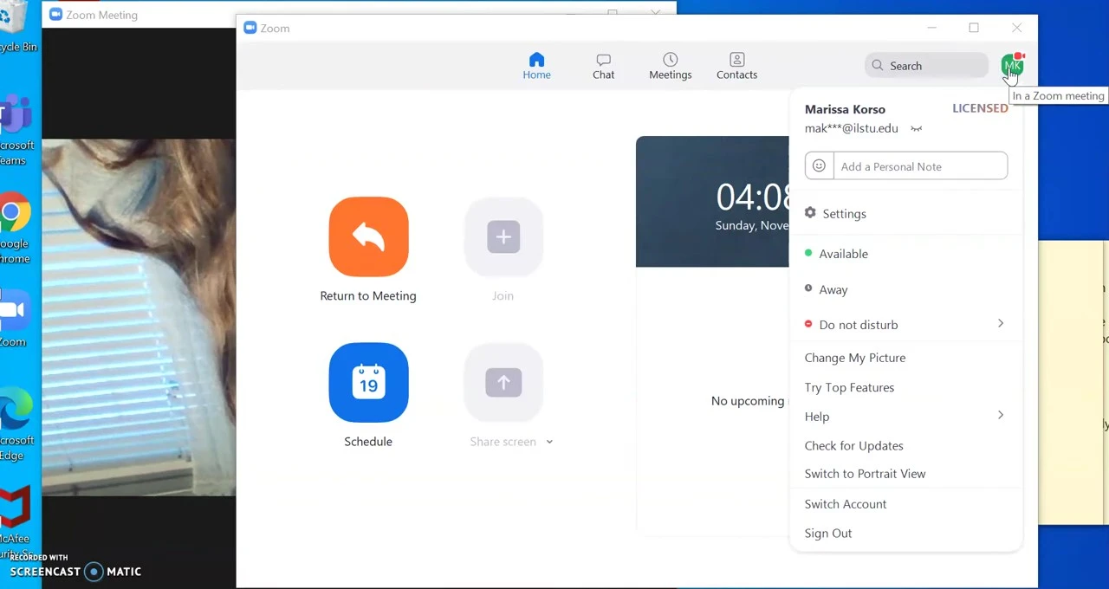1109x589 pixels.
Task: Click Sign Out
Action: pos(827,534)
